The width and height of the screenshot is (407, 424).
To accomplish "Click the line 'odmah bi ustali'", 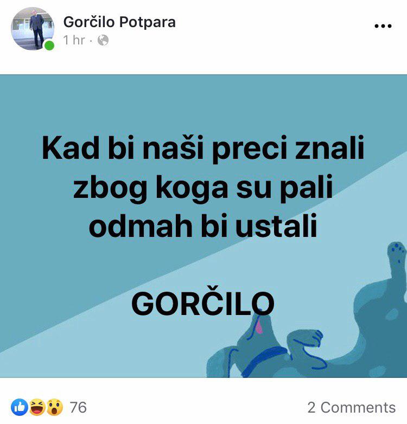I will [x=203, y=226].
